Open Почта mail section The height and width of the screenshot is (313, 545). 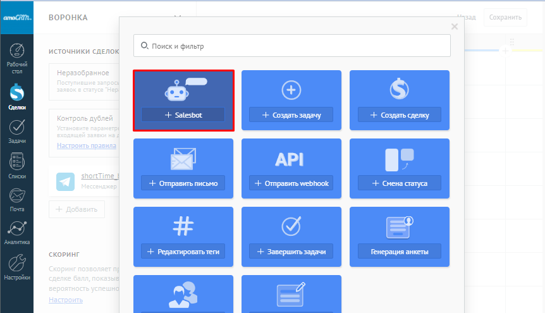click(x=17, y=200)
